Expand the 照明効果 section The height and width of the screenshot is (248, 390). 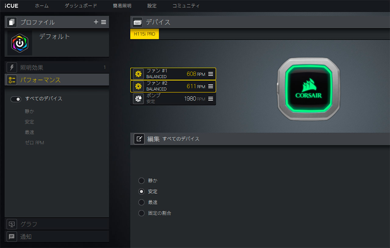click(57, 67)
